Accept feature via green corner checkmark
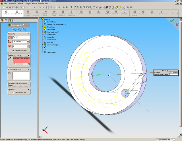The height and width of the screenshot is (141, 182). [172, 20]
